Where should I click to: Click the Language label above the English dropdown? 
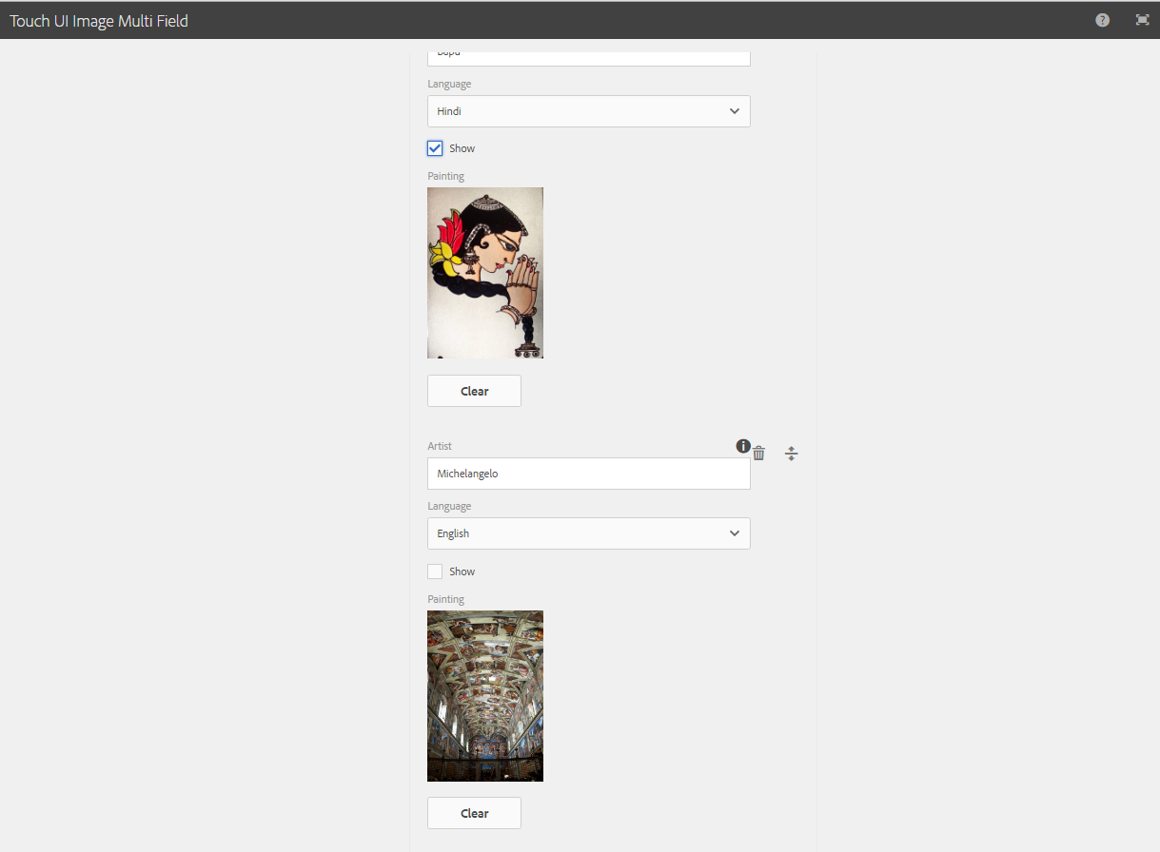[x=448, y=506]
